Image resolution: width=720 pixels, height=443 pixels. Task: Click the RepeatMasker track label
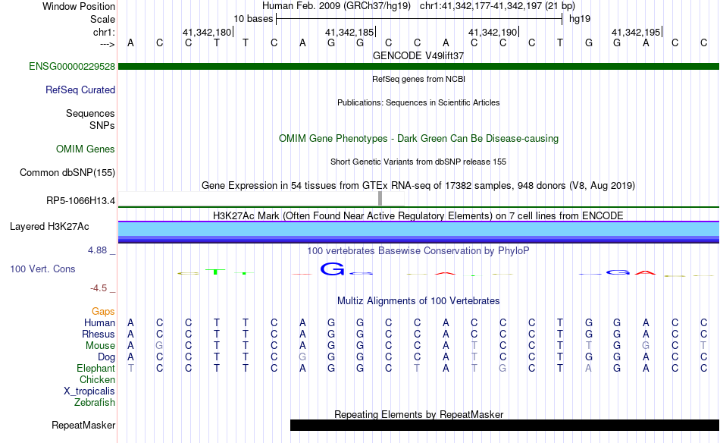point(83,425)
